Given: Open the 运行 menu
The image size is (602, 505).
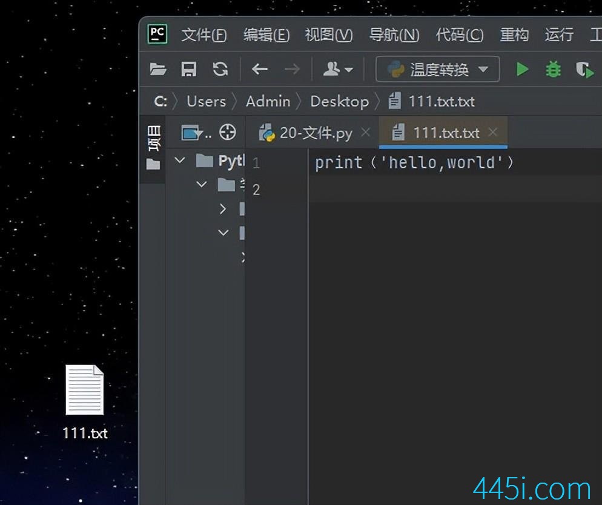Looking at the screenshot, I should [559, 35].
